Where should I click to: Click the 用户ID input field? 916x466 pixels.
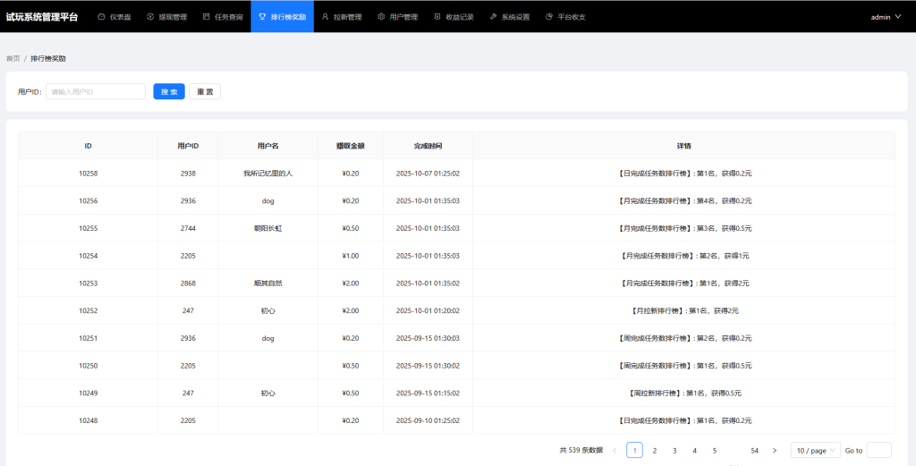click(96, 91)
